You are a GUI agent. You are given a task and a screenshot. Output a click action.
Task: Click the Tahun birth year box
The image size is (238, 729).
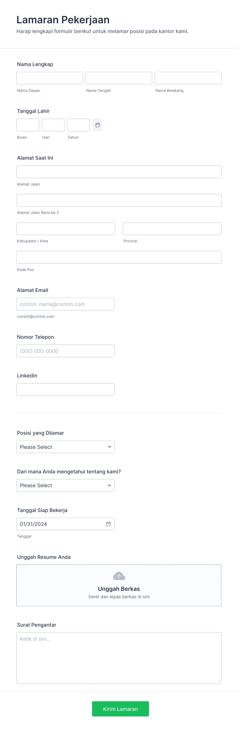(x=78, y=125)
